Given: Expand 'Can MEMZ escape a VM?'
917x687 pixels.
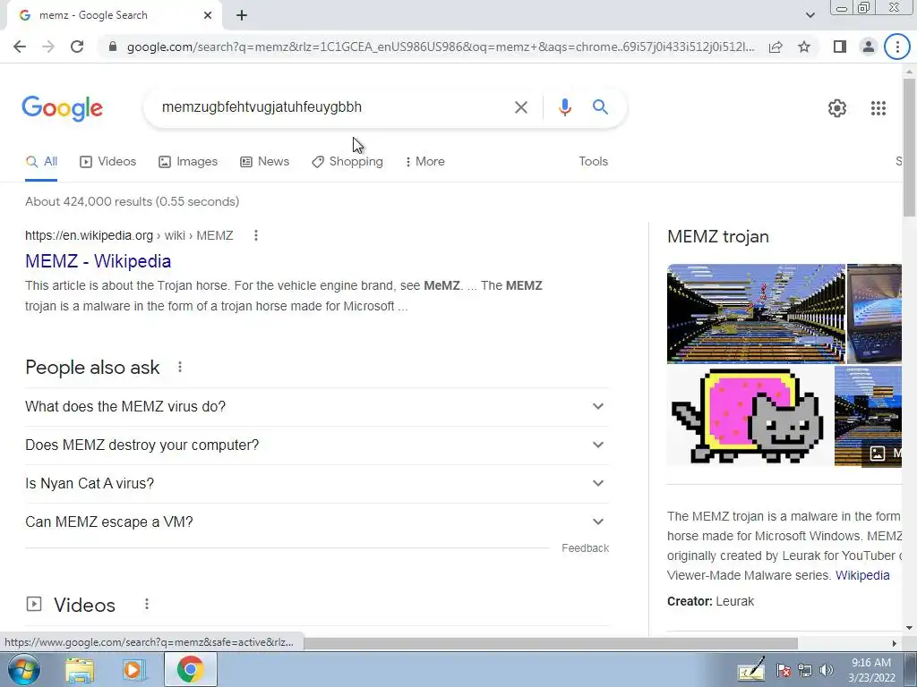Looking at the screenshot, I should pyautogui.click(x=317, y=522).
